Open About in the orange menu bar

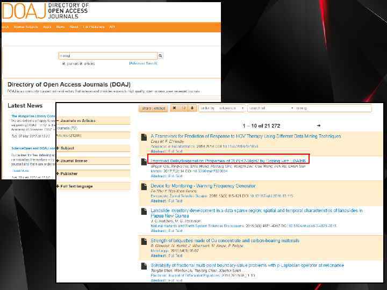pyautogui.click(x=74, y=27)
